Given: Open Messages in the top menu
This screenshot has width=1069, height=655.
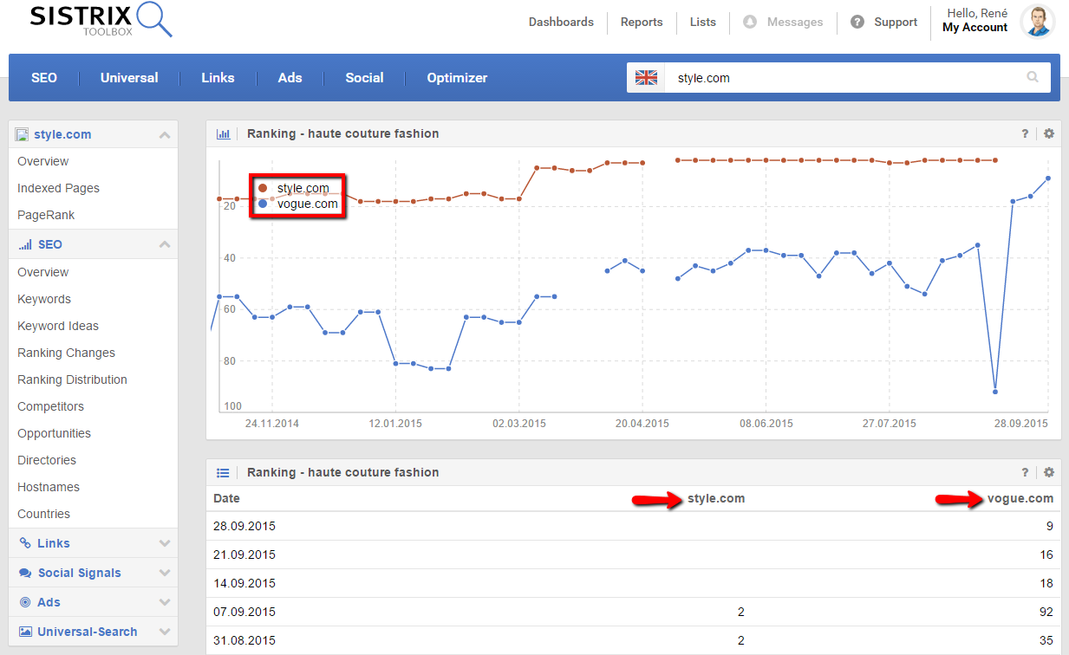Looking at the screenshot, I should click(795, 22).
